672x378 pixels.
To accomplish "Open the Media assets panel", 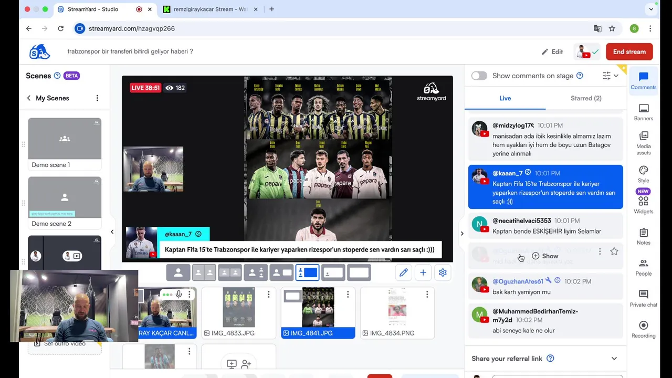I will tap(644, 143).
